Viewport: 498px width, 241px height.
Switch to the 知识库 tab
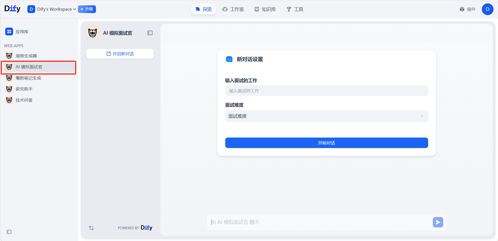tap(265, 9)
